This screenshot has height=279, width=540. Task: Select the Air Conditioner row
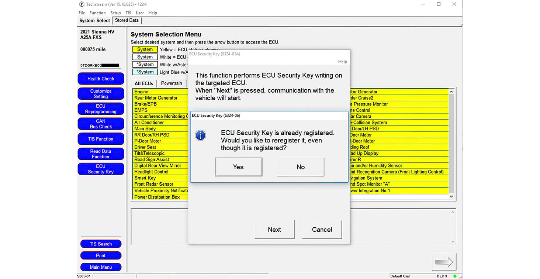coord(161,123)
